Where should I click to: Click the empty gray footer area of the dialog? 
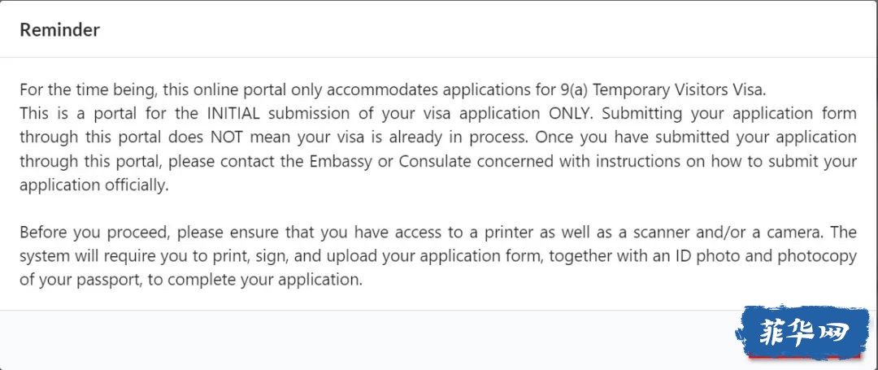click(364, 340)
